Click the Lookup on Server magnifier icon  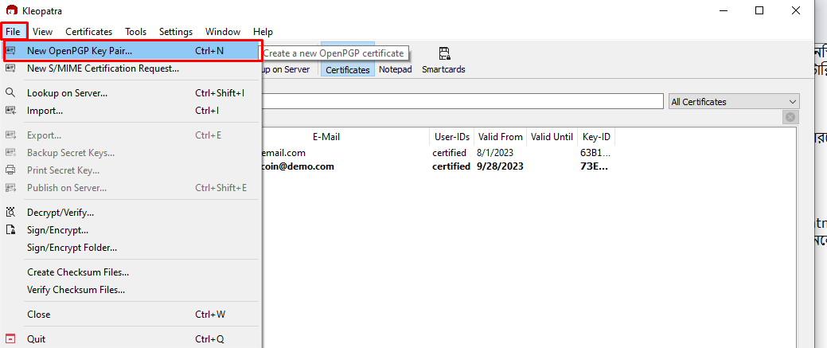(10, 93)
